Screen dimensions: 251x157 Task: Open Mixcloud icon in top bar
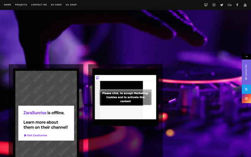230,5
